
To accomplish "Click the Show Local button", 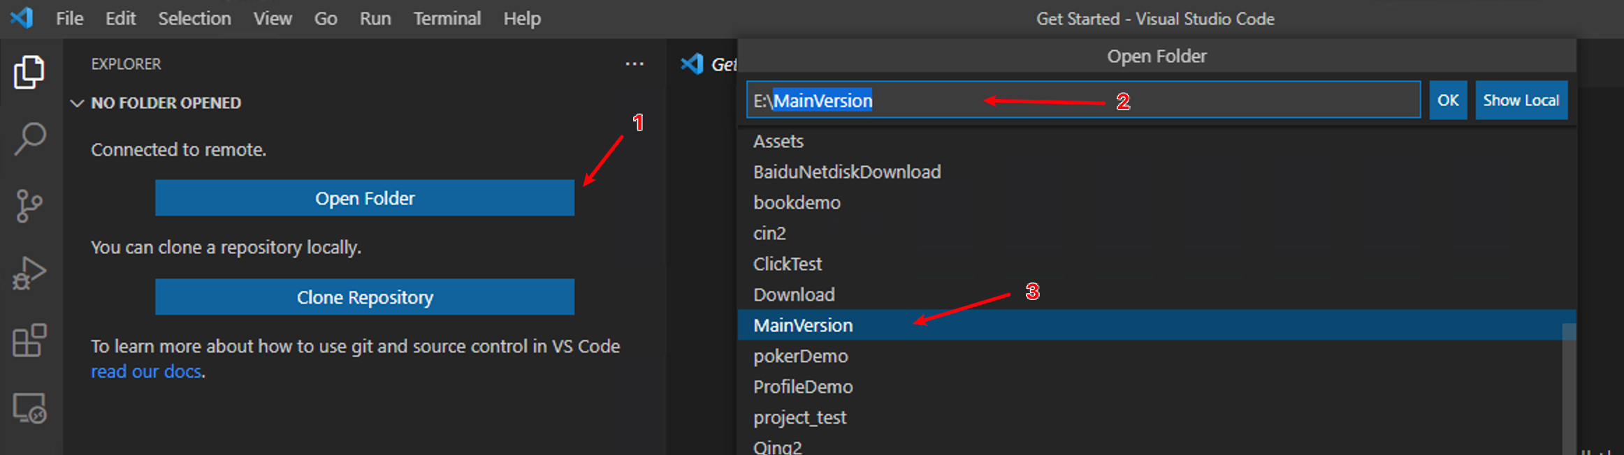I will pyautogui.click(x=1521, y=100).
